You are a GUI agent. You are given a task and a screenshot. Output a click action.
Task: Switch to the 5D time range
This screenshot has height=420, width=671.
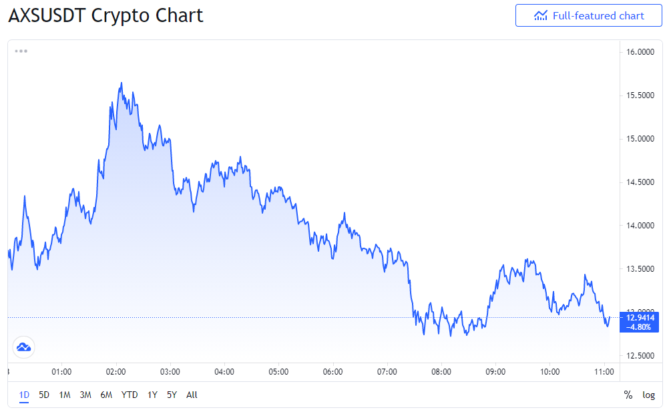click(x=44, y=395)
